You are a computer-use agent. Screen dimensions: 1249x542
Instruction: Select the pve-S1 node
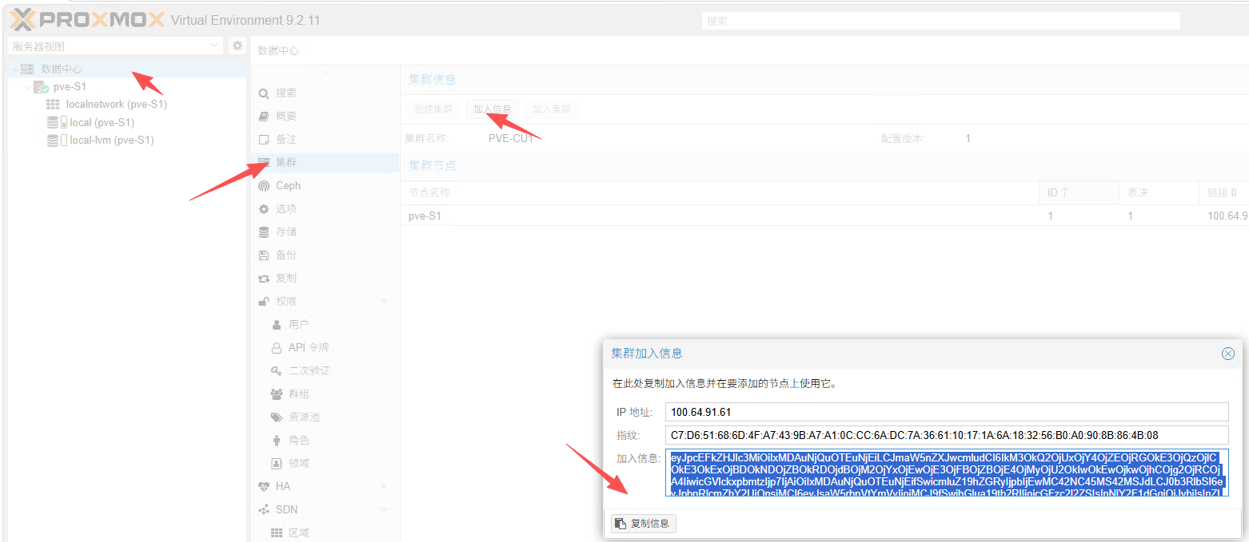click(x=70, y=87)
